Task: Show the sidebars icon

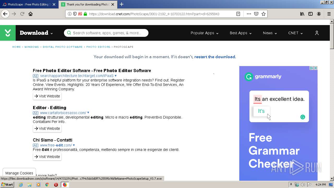Action: [x=311, y=14]
